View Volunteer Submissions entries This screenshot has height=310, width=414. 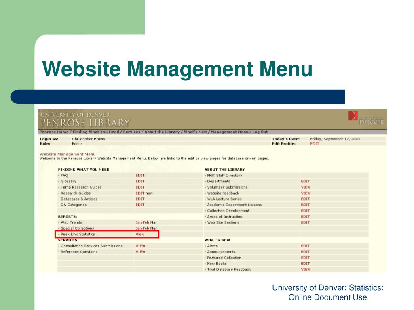point(306,187)
